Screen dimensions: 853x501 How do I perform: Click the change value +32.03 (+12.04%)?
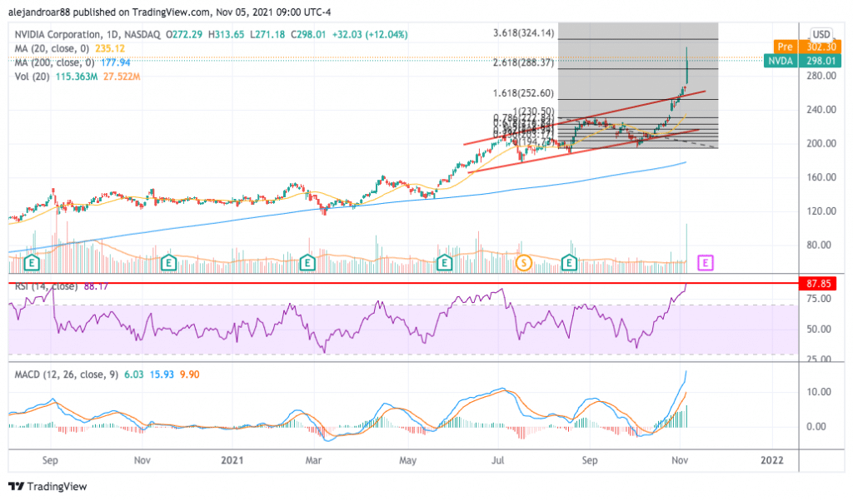point(369,34)
